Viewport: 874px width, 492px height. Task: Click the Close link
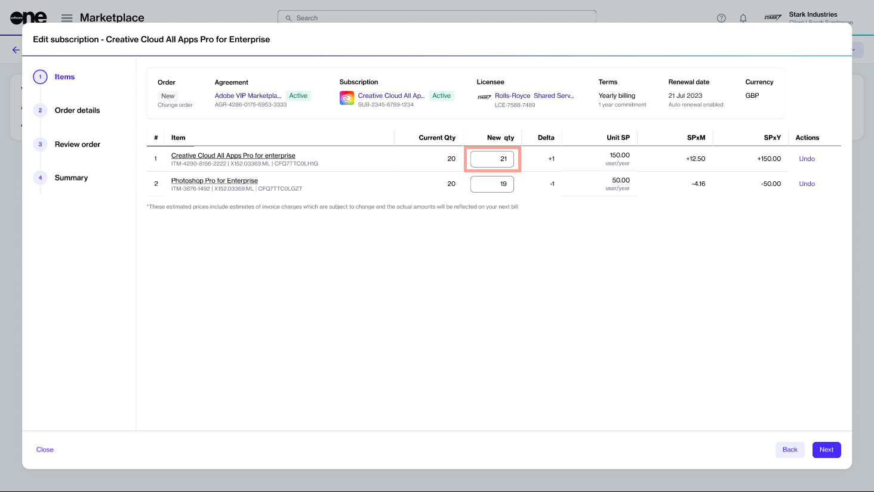coord(45,450)
